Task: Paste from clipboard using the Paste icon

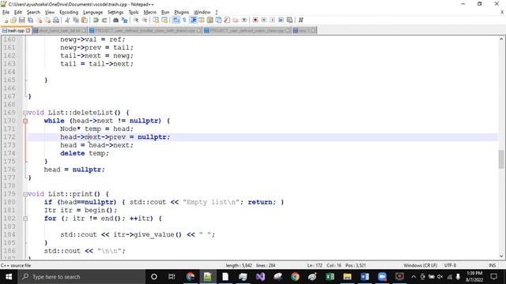Action: click(x=85, y=20)
